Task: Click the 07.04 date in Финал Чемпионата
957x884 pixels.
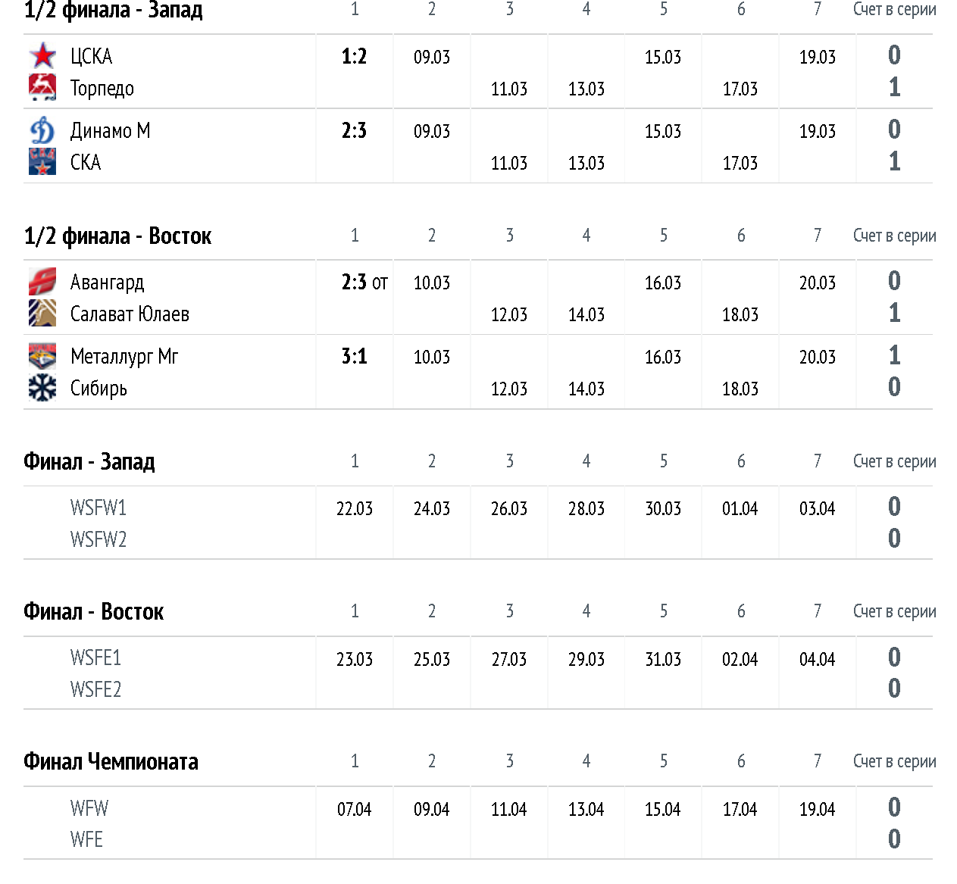Action: (355, 809)
